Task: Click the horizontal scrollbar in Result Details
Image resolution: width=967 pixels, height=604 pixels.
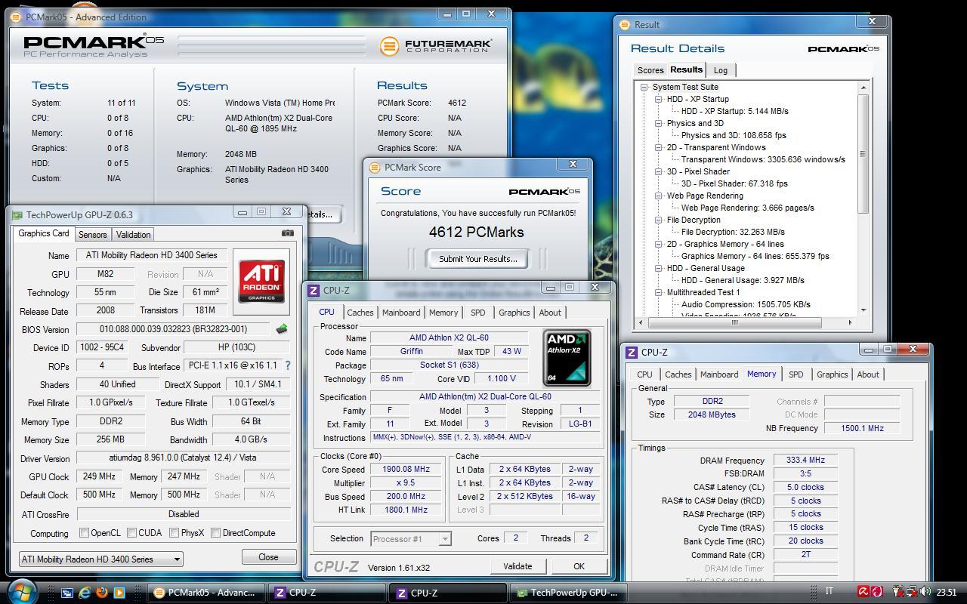Action: coord(747,322)
